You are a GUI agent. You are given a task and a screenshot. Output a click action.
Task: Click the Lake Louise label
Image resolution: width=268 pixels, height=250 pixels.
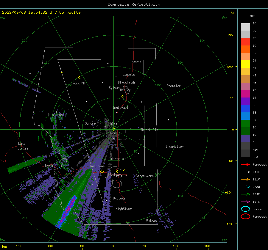pyautogui.click(x=23, y=146)
